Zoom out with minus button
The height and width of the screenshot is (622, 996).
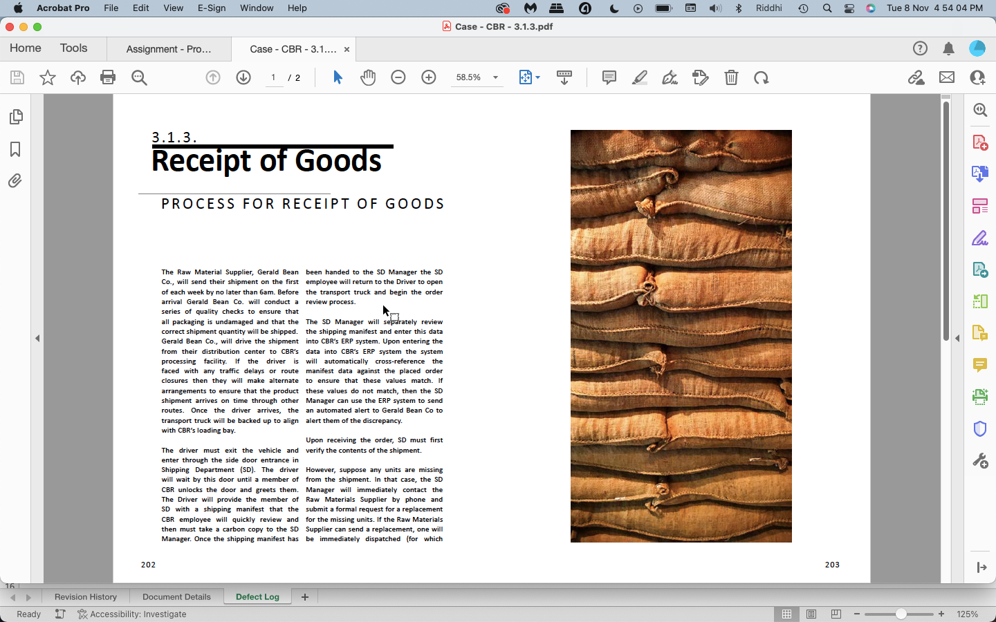(398, 77)
